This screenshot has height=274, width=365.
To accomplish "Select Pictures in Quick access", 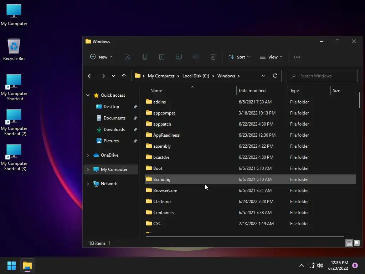I will click(111, 141).
